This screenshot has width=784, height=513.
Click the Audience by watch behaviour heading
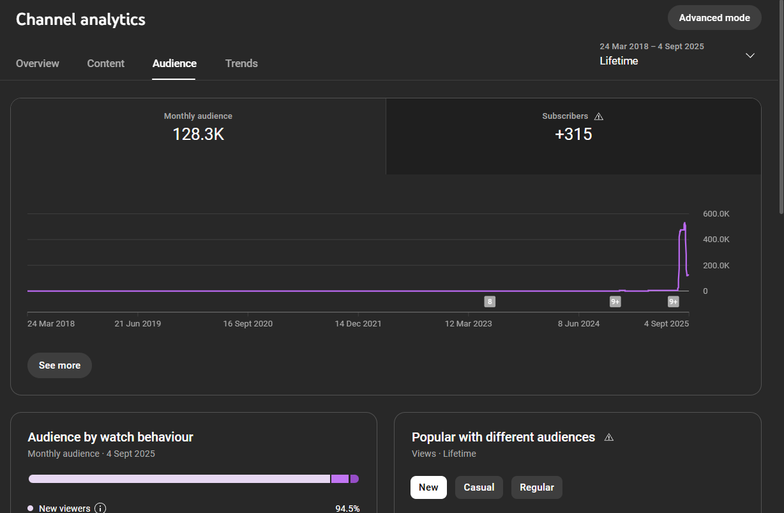coord(110,437)
